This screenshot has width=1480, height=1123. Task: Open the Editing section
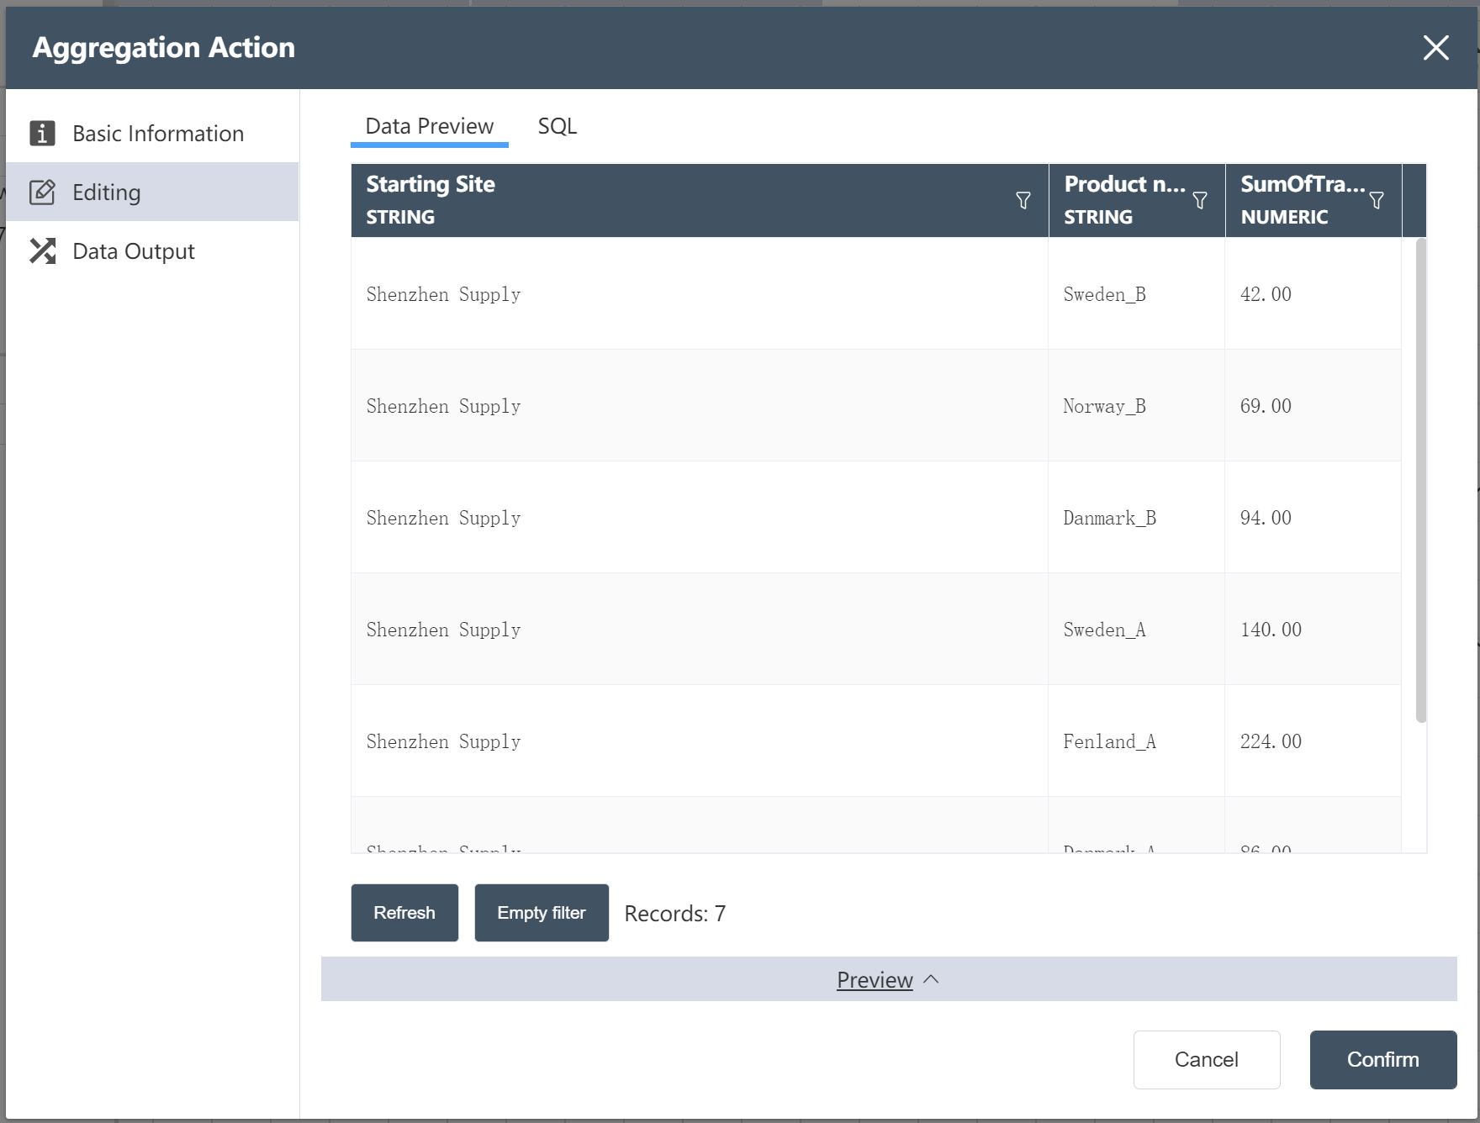[x=152, y=192]
